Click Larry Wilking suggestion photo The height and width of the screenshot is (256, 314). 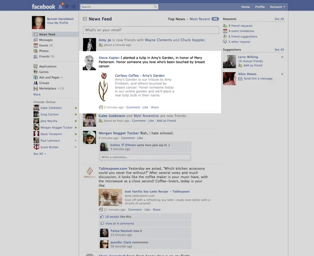tap(229, 62)
